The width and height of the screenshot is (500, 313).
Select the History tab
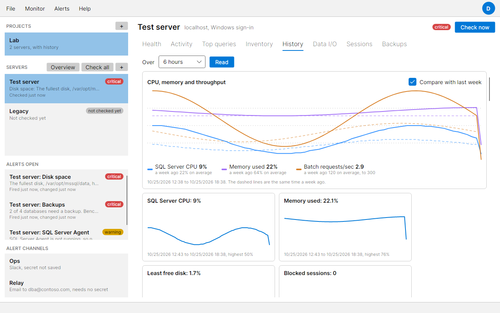click(x=293, y=44)
